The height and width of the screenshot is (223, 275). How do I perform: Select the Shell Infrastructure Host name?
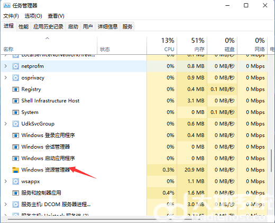coord(50,101)
